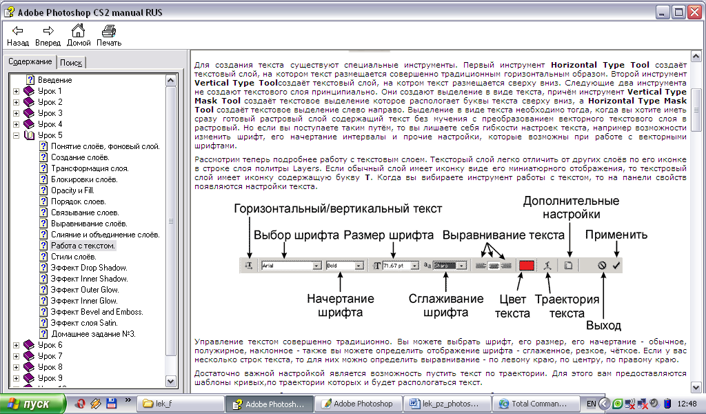The width and height of the screenshot is (706, 414).
Task: Open the Sharp anti-aliasing dropdown in illustration
Action: tap(461, 266)
